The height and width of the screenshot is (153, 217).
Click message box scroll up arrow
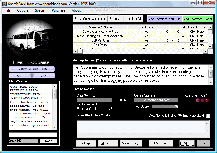(211, 67)
